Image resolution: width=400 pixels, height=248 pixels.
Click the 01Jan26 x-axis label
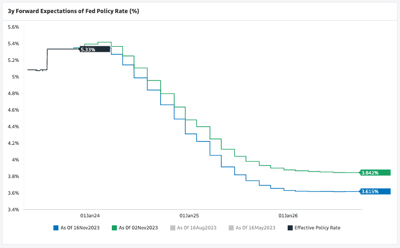[x=288, y=215]
